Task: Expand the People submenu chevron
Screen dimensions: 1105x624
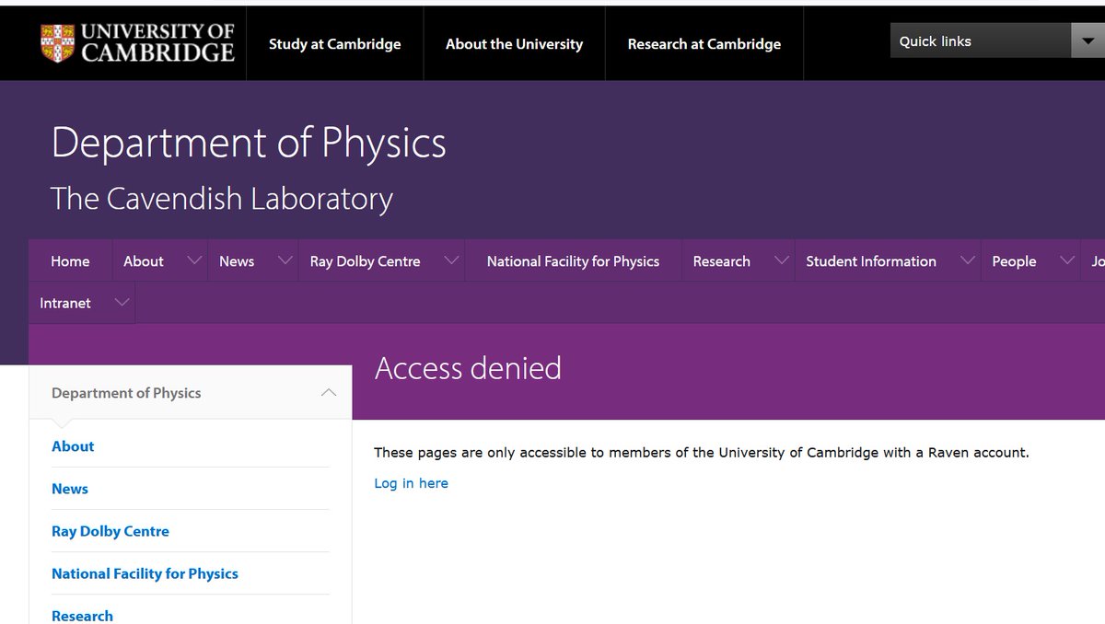Action: coord(1067,261)
